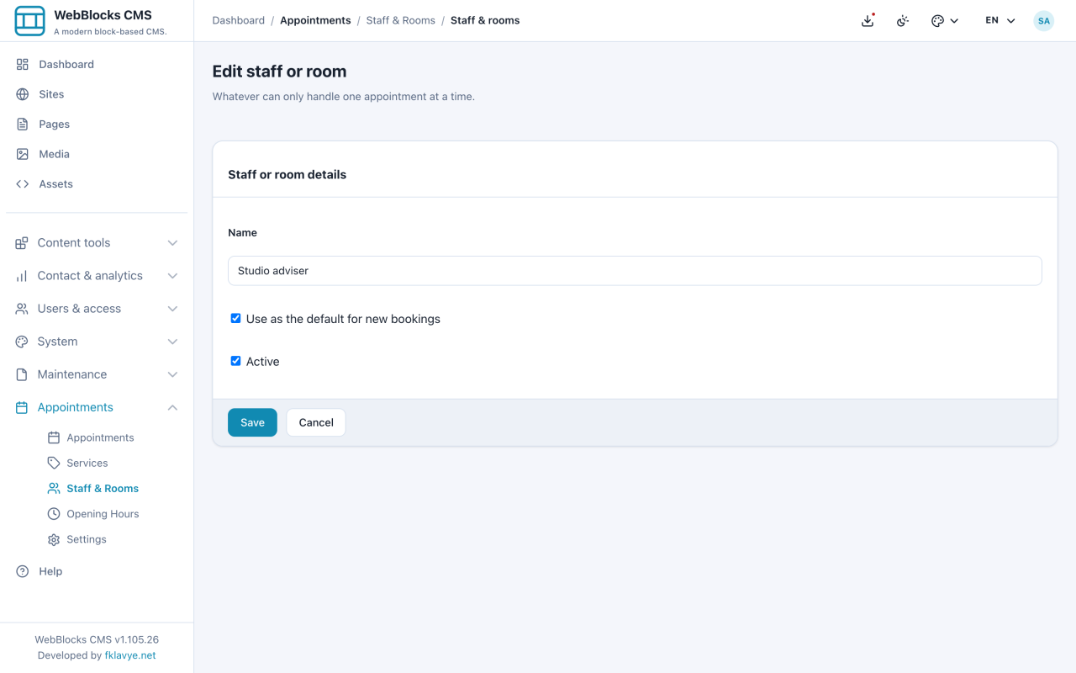Open the EN language dropdown

[1000, 21]
